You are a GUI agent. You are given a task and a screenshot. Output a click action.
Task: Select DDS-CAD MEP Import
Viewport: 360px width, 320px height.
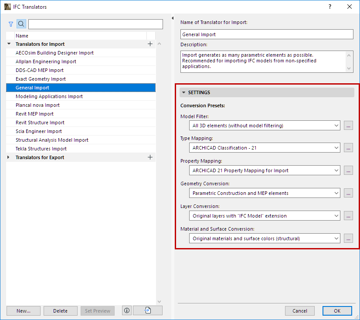coord(81,70)
